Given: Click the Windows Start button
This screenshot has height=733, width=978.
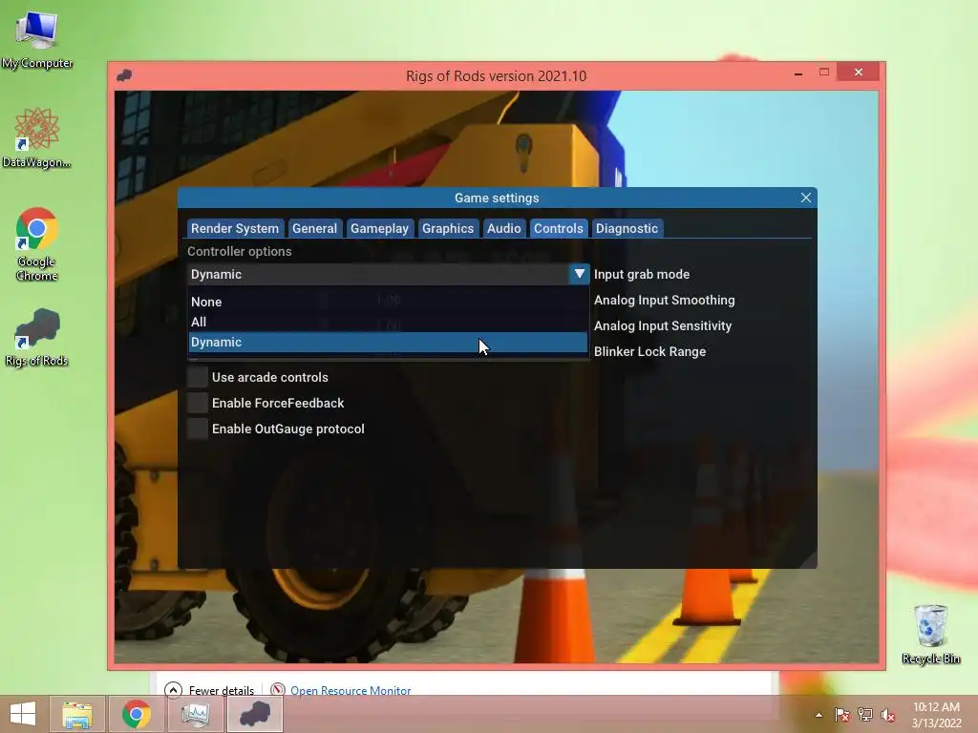Looking at the screenshot, I should click(x=23, y=714).
